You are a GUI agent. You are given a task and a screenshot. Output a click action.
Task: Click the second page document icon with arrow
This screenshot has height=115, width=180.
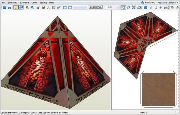tap(155, 7)
